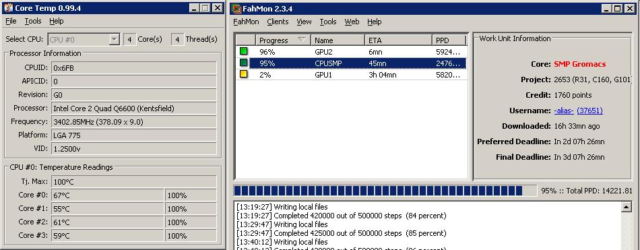Open the FahMon menu

click(246, 22)
